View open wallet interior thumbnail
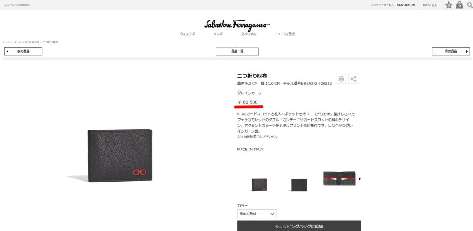Image resolution: width=473 pixels, height=231 pixels. (340, 178)
